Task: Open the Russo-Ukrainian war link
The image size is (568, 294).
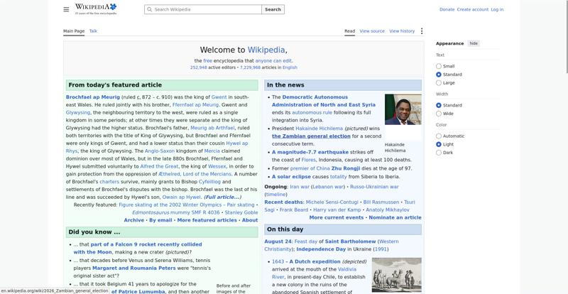Action: [x=374, y=187]
